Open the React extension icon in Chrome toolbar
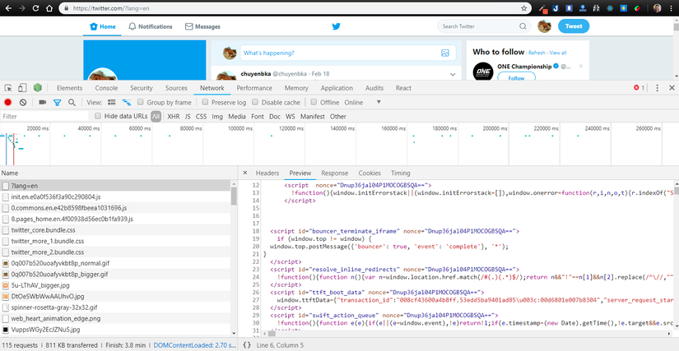The image size is (679, 351). coord(609,8)
